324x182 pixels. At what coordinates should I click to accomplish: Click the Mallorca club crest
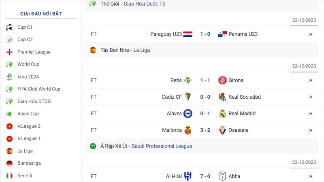188,130
